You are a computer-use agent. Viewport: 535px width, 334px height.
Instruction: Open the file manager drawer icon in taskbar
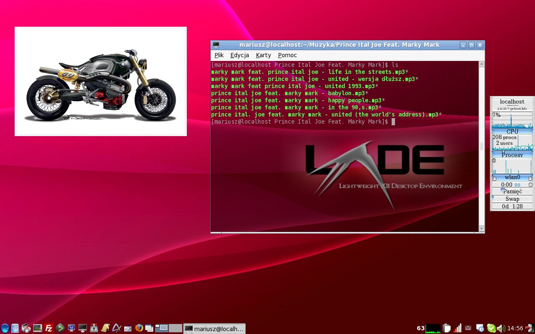15,328
